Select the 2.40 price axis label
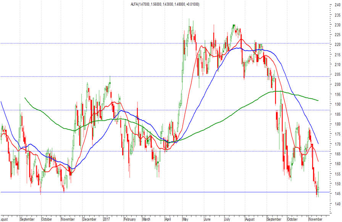The height and width of the screenshot is (222, 342). pyautogui.click(x=337, y=5)
